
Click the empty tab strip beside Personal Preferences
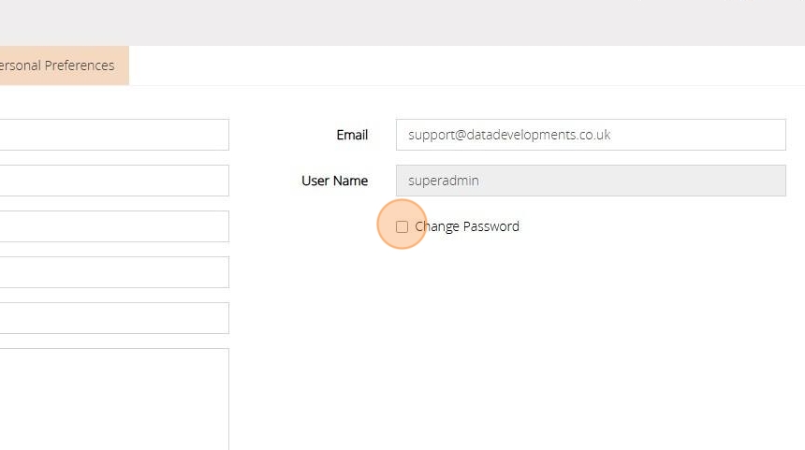468,65
